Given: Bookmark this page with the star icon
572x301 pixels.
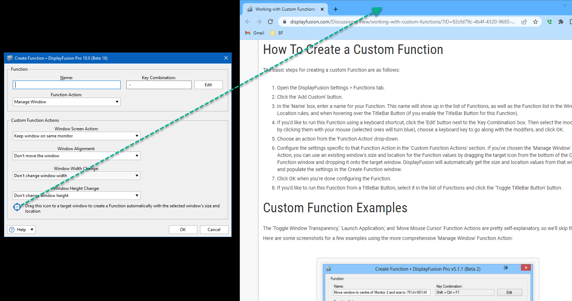Looking at the screenshot, I should pyautogui.click(x=535, y=22).
